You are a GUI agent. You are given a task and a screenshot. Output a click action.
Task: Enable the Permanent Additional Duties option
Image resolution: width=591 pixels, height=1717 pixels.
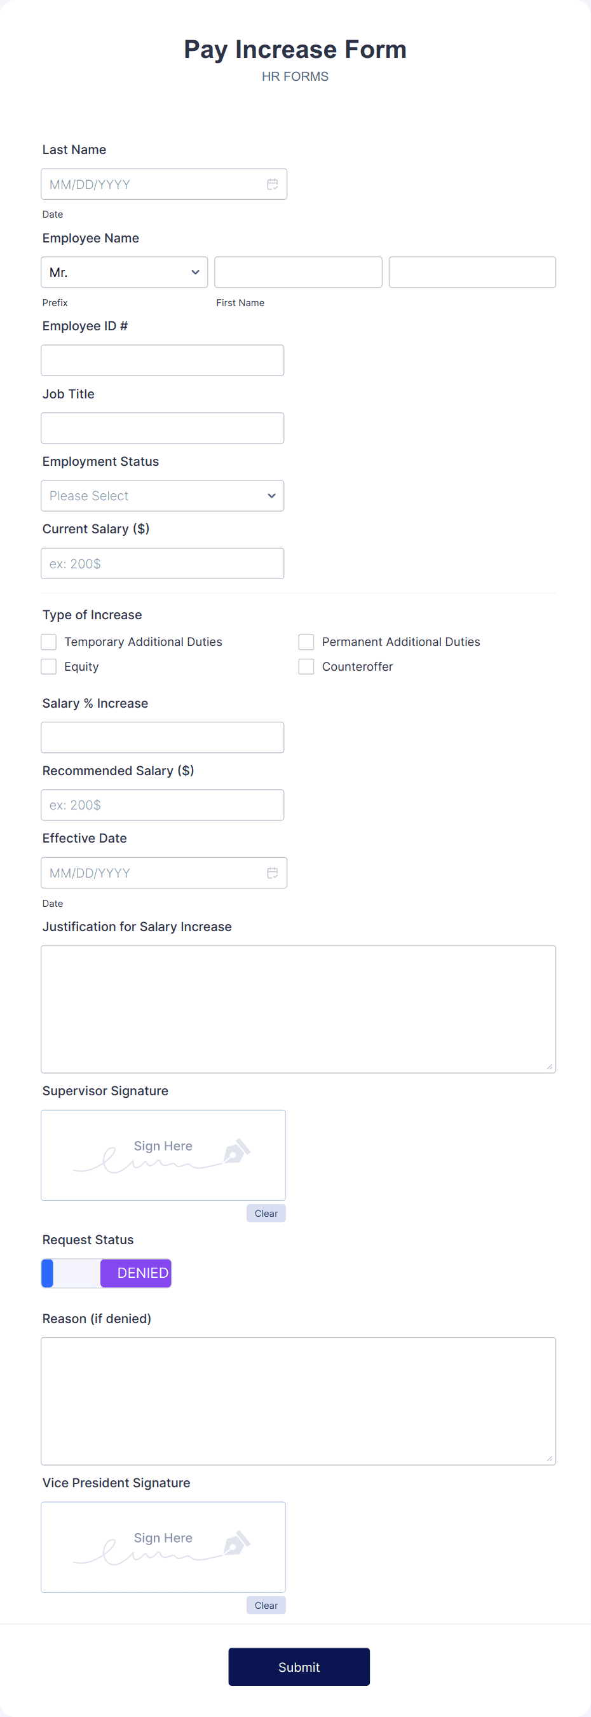coord(306,641)
